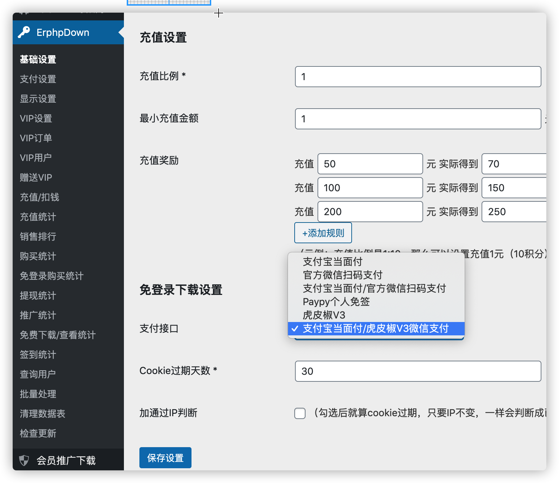
Task: Open the ErphpDown menu header
Action: tap(68, 32)
